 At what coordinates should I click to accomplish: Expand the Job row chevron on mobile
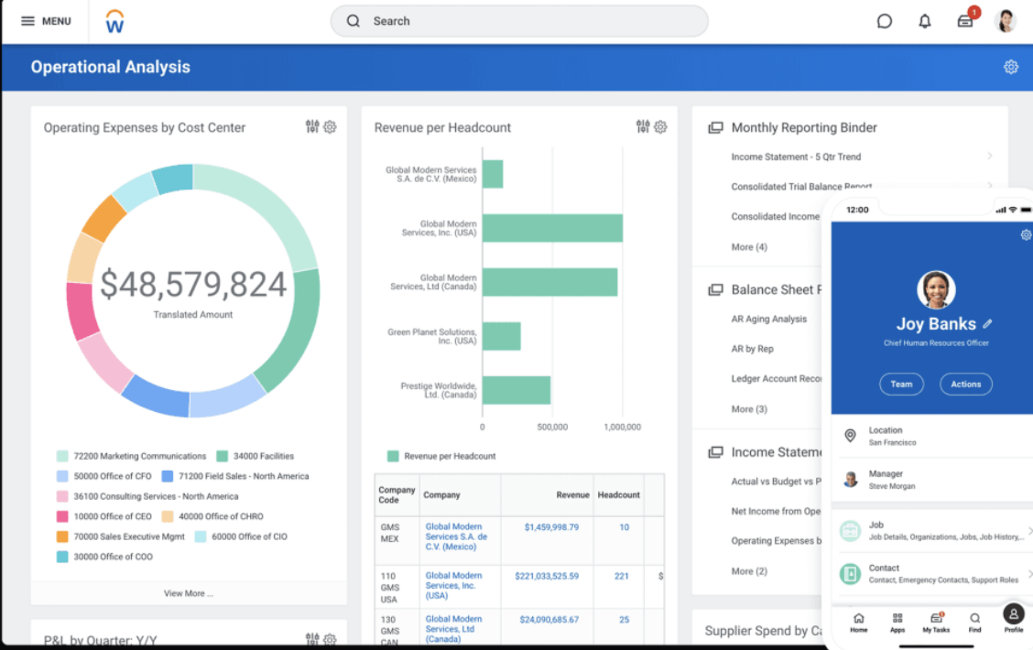pyautogui.click(x=1029, y=531)
